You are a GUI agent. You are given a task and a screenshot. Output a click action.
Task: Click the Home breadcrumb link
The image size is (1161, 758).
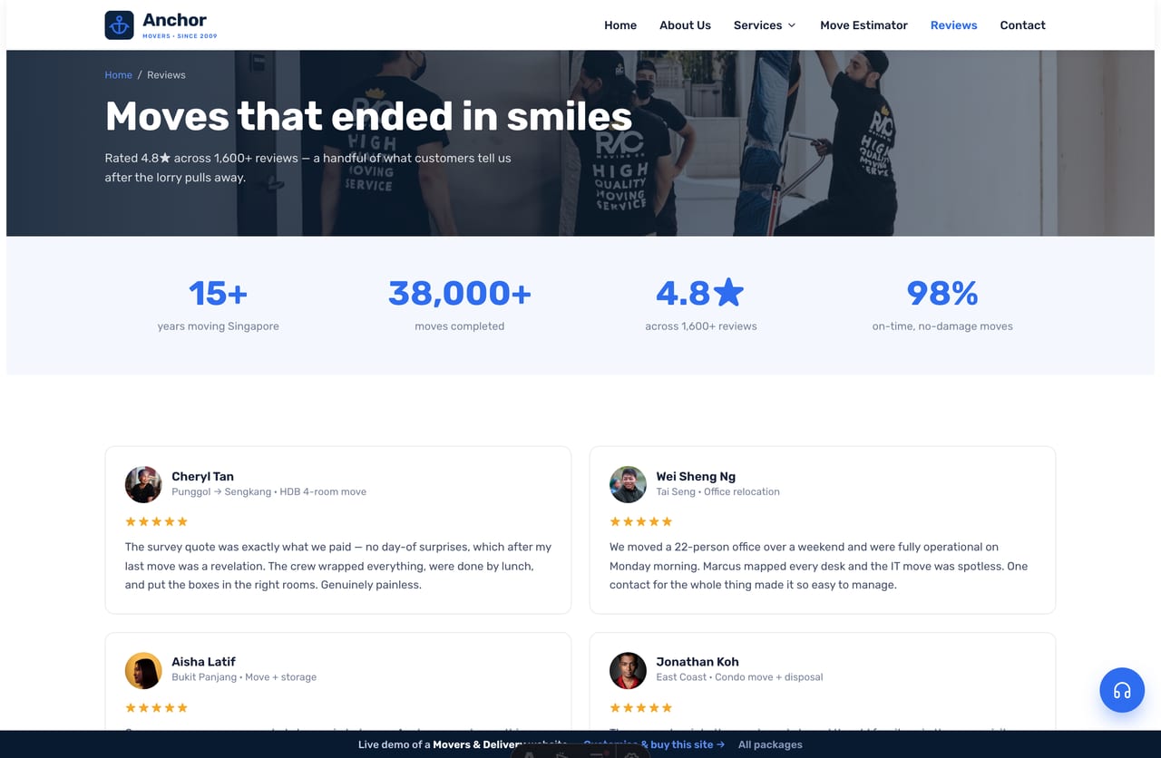(x=118, y=75)
